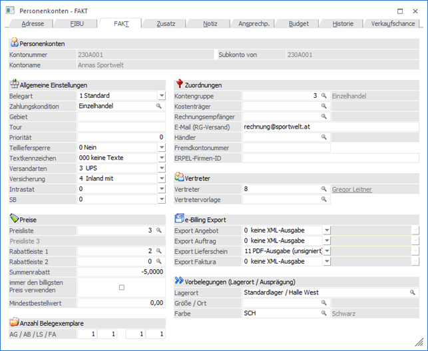This screenshot has height=351, width=428.
Task: Click the Vertreter lookup magnifier icon
Action: click(324, 189)
